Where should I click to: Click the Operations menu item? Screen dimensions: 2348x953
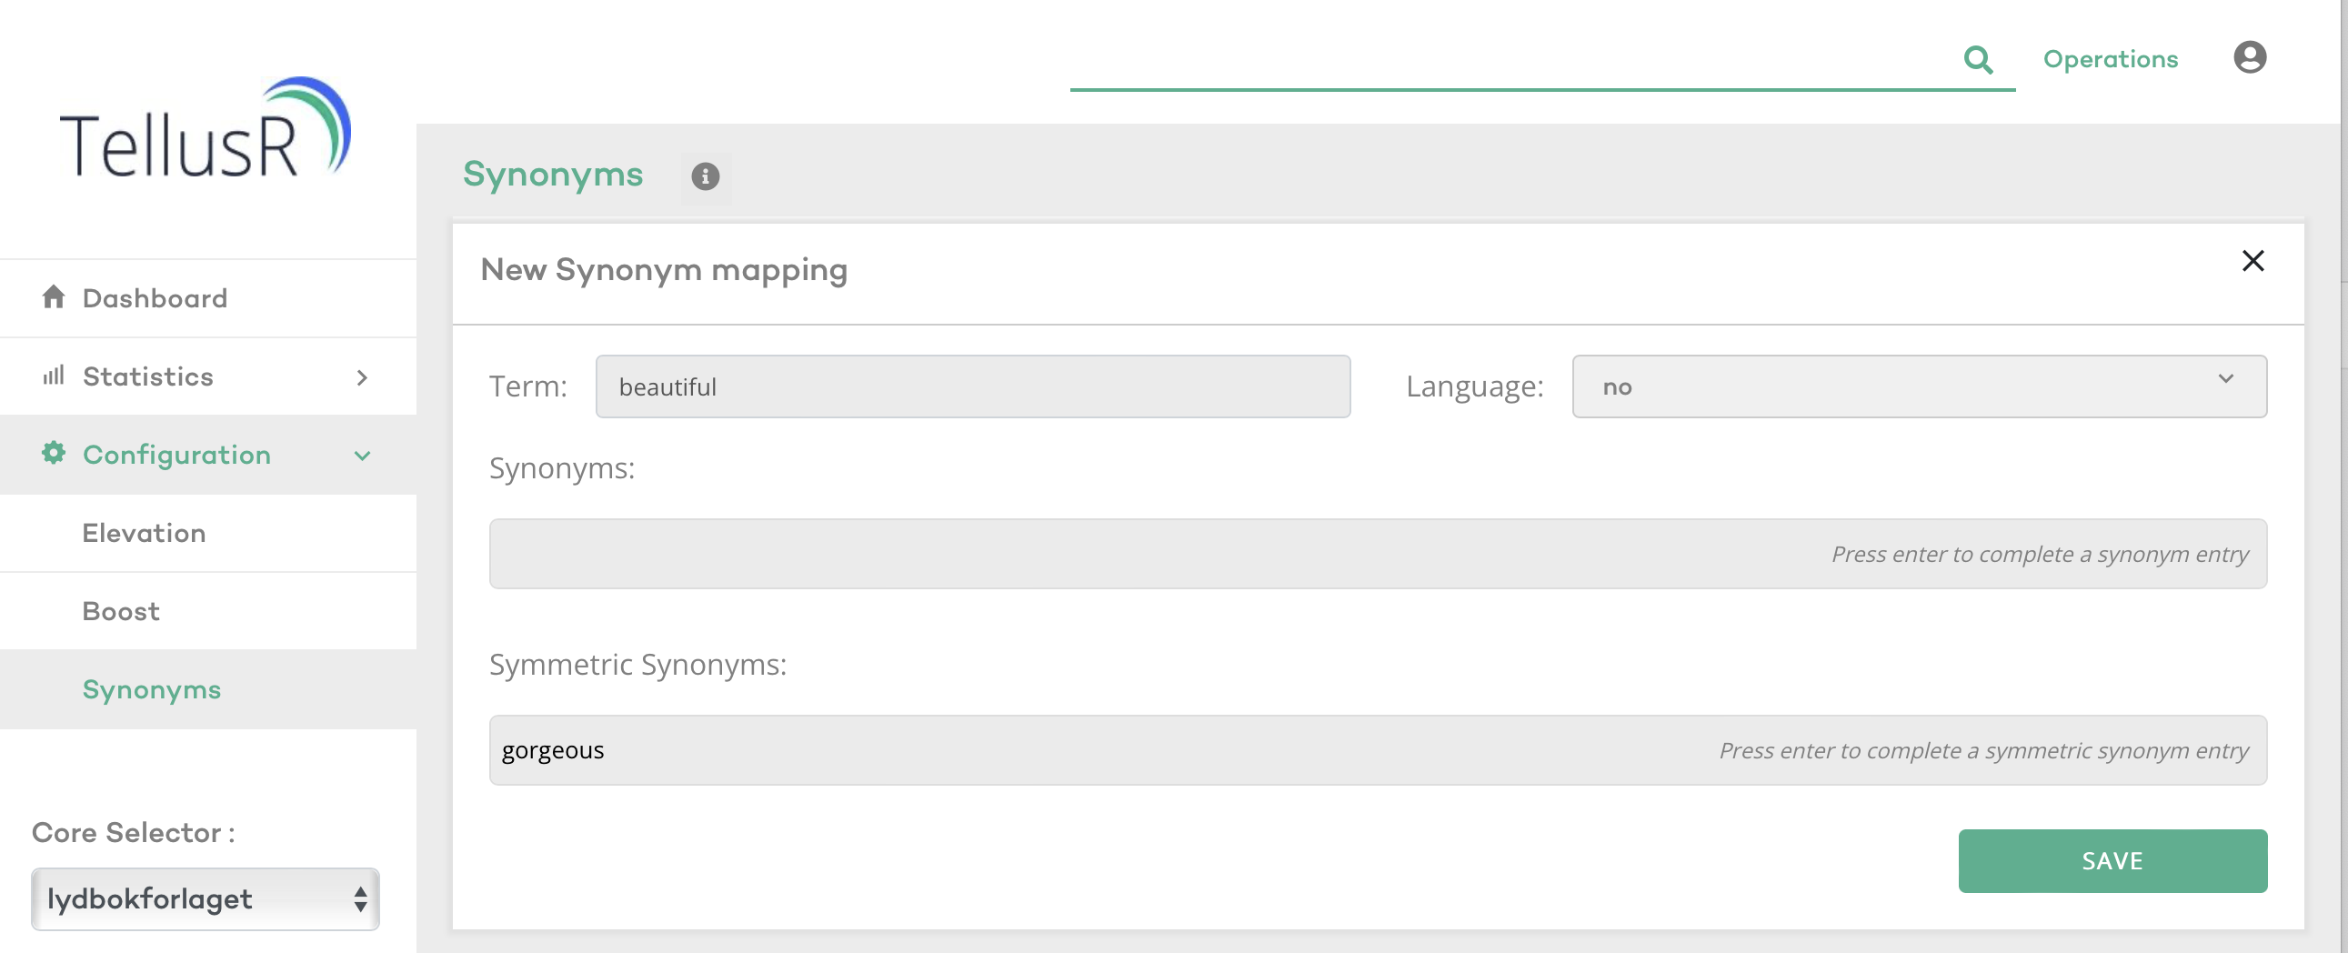pyautogui.click(x=2110, y=58)
